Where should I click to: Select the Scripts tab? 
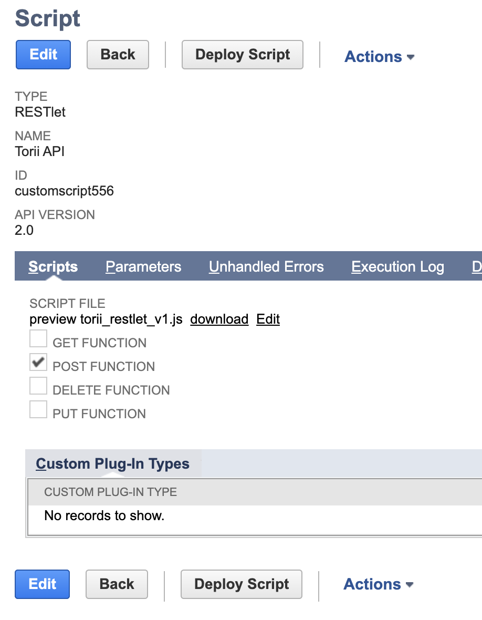click(x=53, y=267)
